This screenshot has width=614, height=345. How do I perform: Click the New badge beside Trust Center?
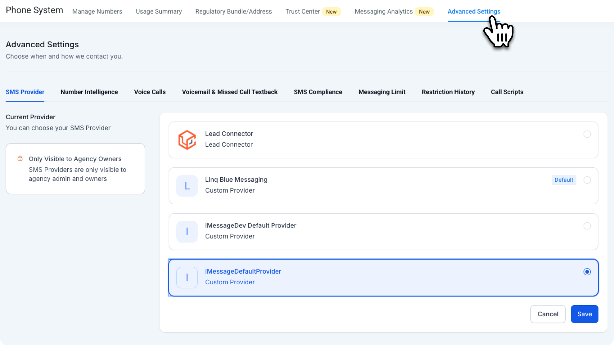tap(331, 12)
